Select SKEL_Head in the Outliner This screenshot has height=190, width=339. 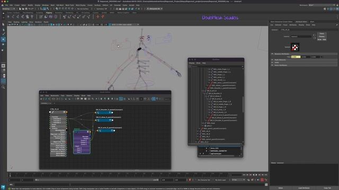tap(211, 123)
